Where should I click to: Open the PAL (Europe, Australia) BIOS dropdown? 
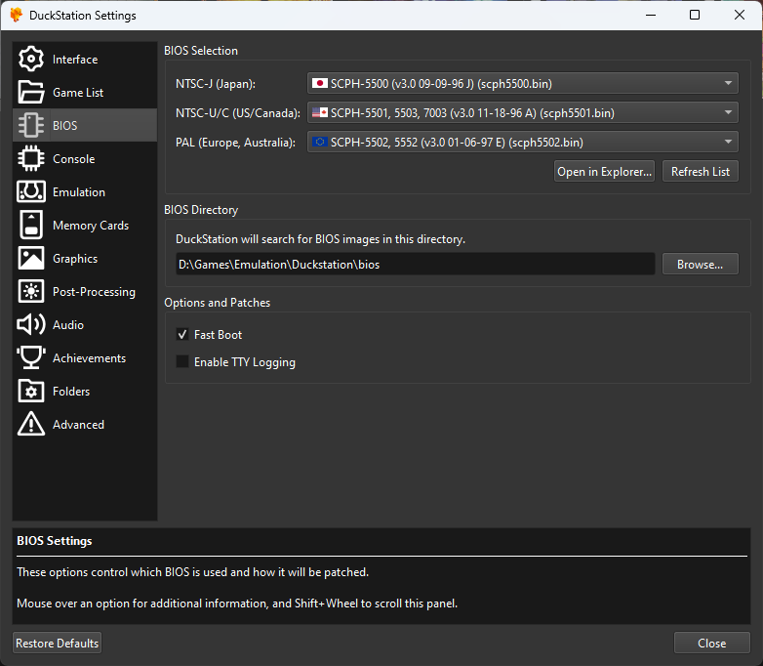[523, 142]
